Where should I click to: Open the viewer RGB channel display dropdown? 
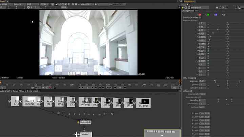click(33, 4)
